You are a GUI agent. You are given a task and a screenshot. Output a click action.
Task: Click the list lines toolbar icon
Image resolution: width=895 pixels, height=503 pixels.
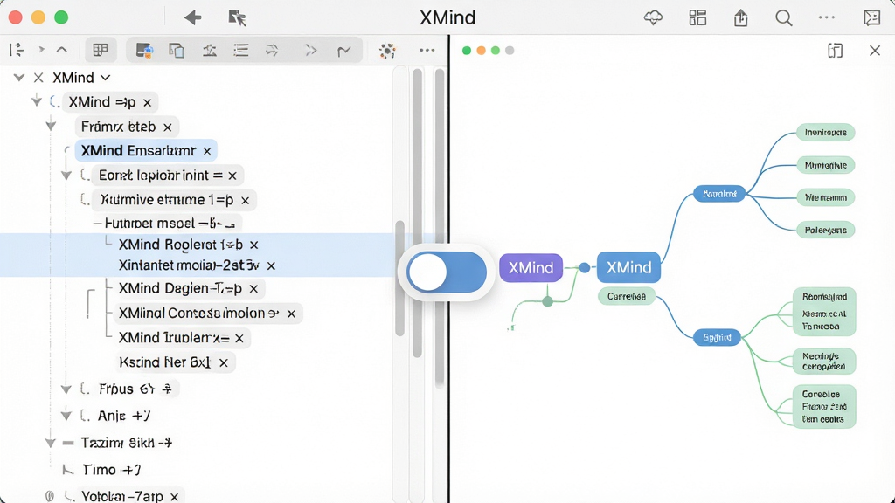241,50
